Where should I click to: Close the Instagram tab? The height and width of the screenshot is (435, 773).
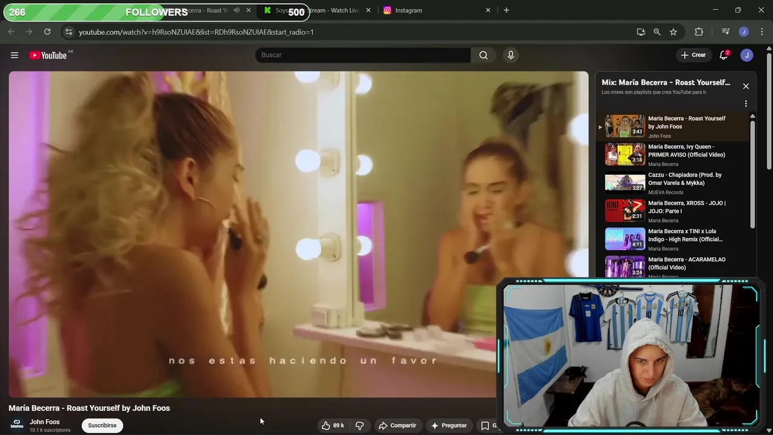pyautogui.click(x=489, y=10)
